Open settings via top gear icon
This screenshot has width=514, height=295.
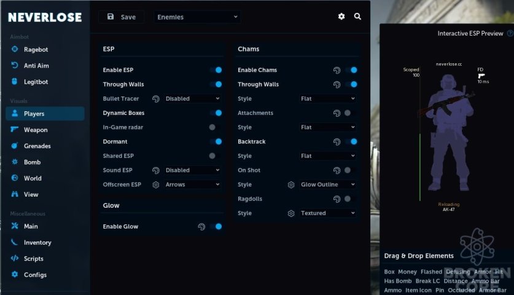[x=341, y=17]
